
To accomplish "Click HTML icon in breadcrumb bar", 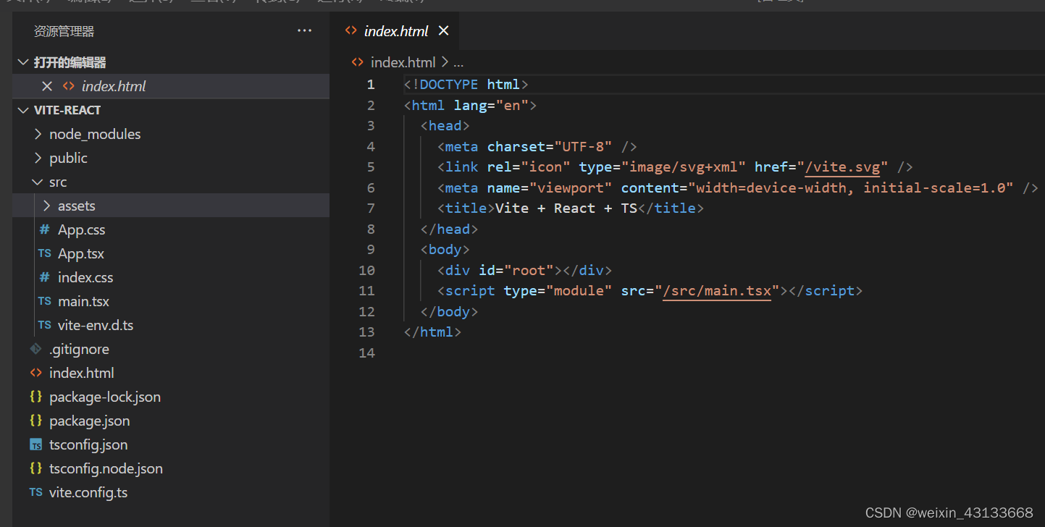I will (358, 62).
